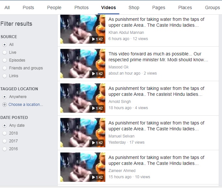Switch to the Photos tab
This screenshot has height=188, width=222.
coord(81,7)
